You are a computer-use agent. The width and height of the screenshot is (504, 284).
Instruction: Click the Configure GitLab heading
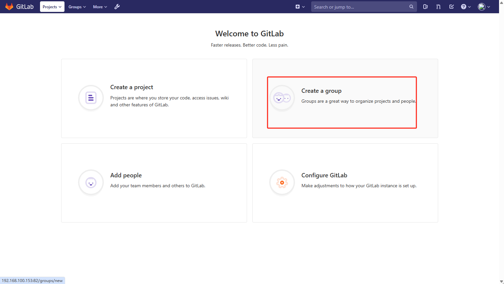click(x=324, y=175)
